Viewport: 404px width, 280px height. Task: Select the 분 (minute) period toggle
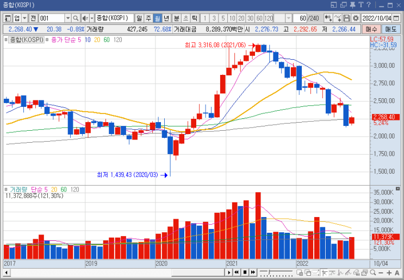177,18
